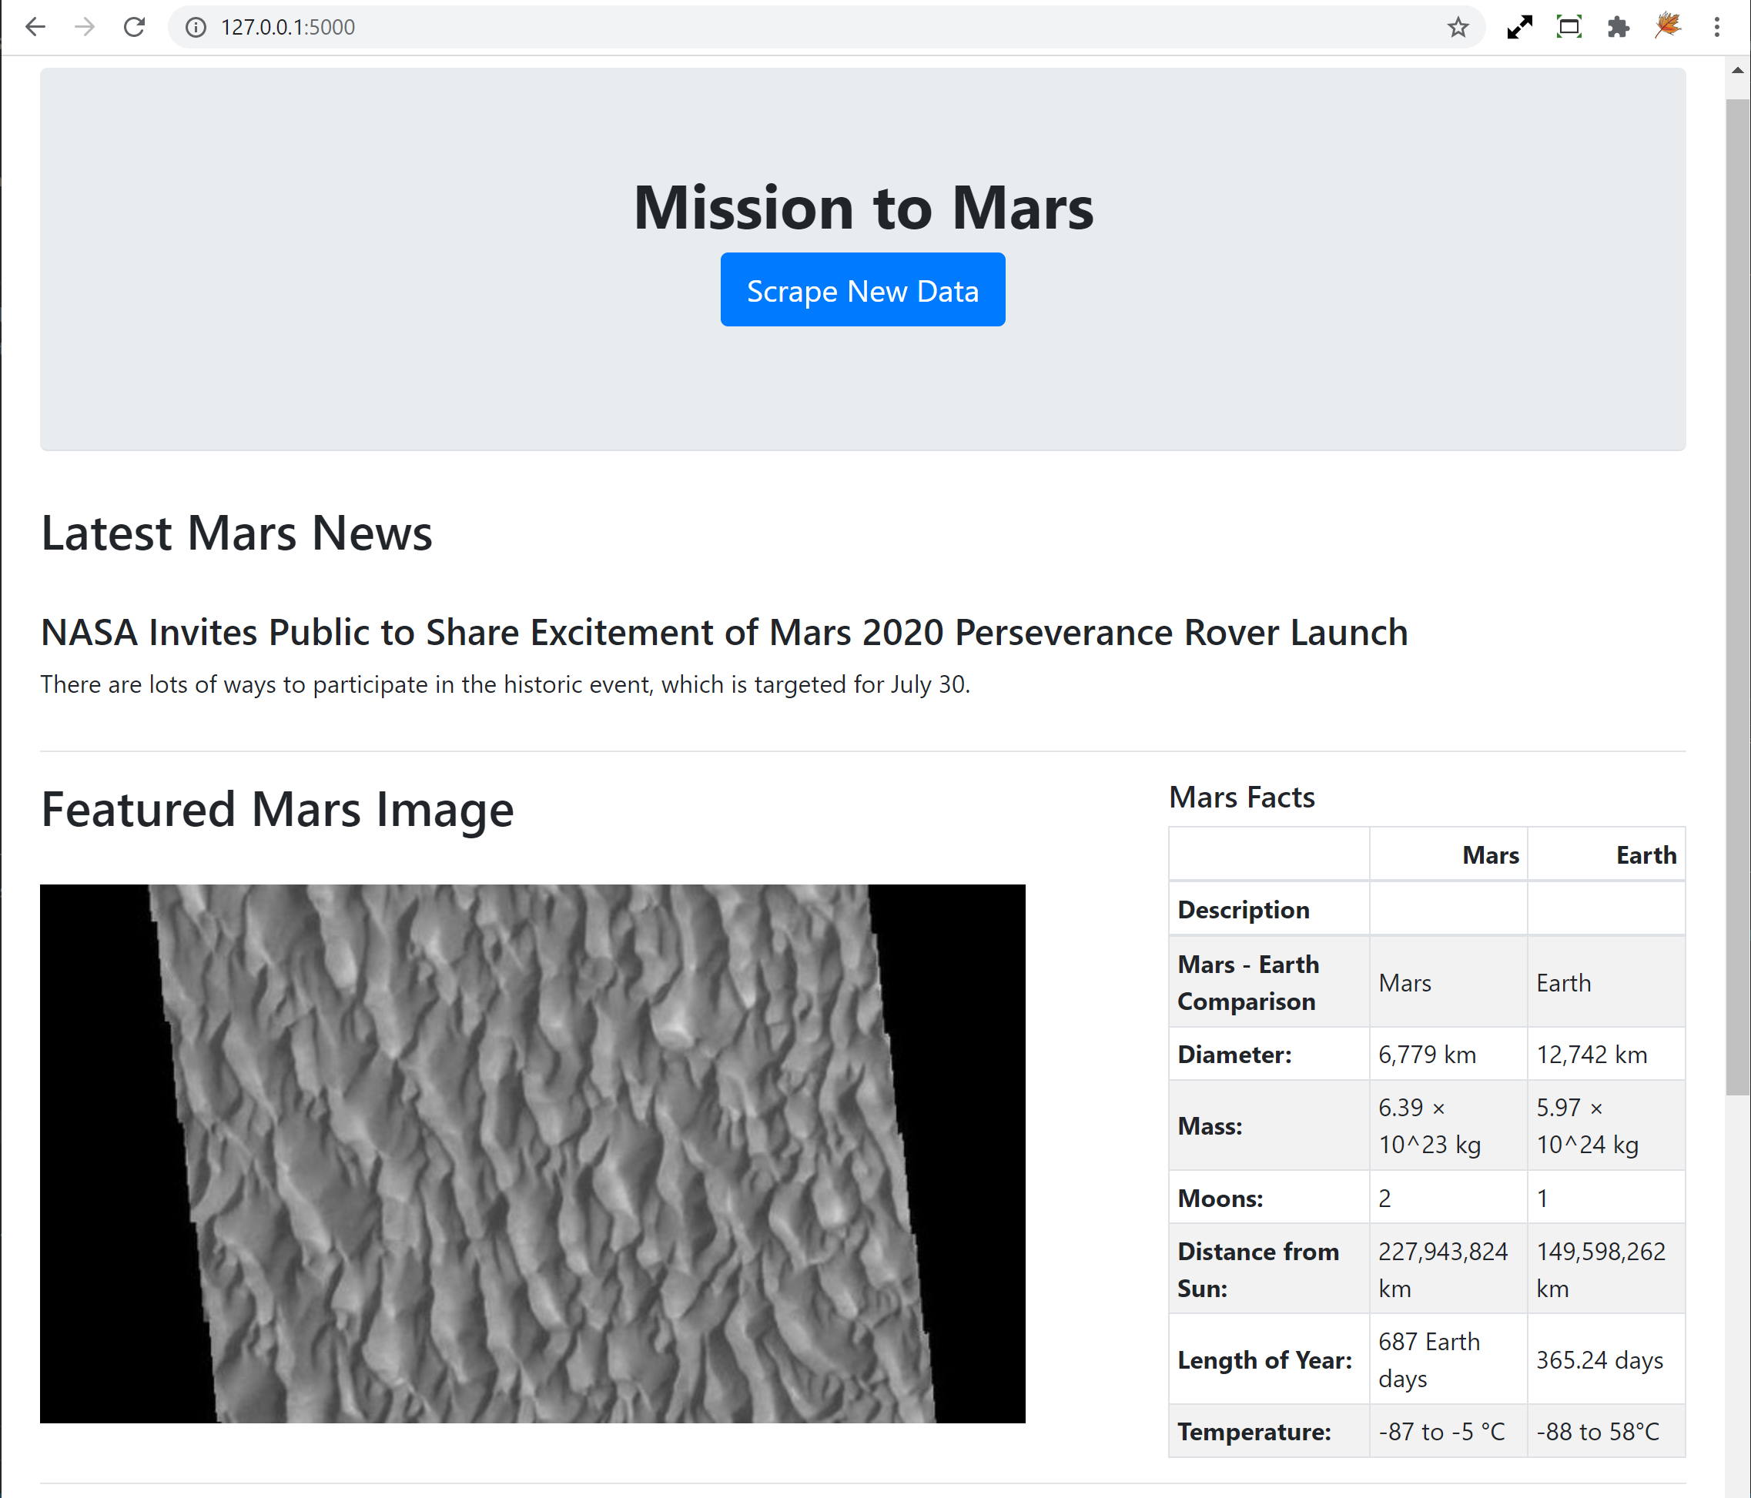Open Chrome's three-dot menu
The height and width of the screenshot is (1498, 1751).
pos(1716,27)
